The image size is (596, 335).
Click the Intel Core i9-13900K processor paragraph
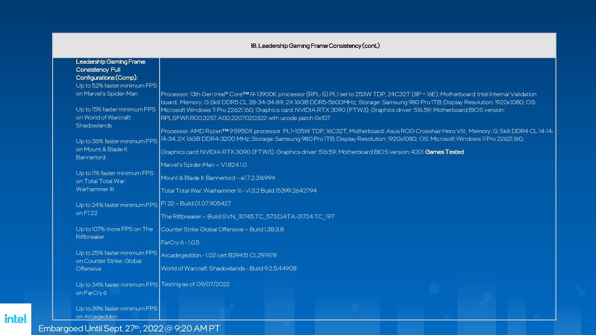pos(349,106)
